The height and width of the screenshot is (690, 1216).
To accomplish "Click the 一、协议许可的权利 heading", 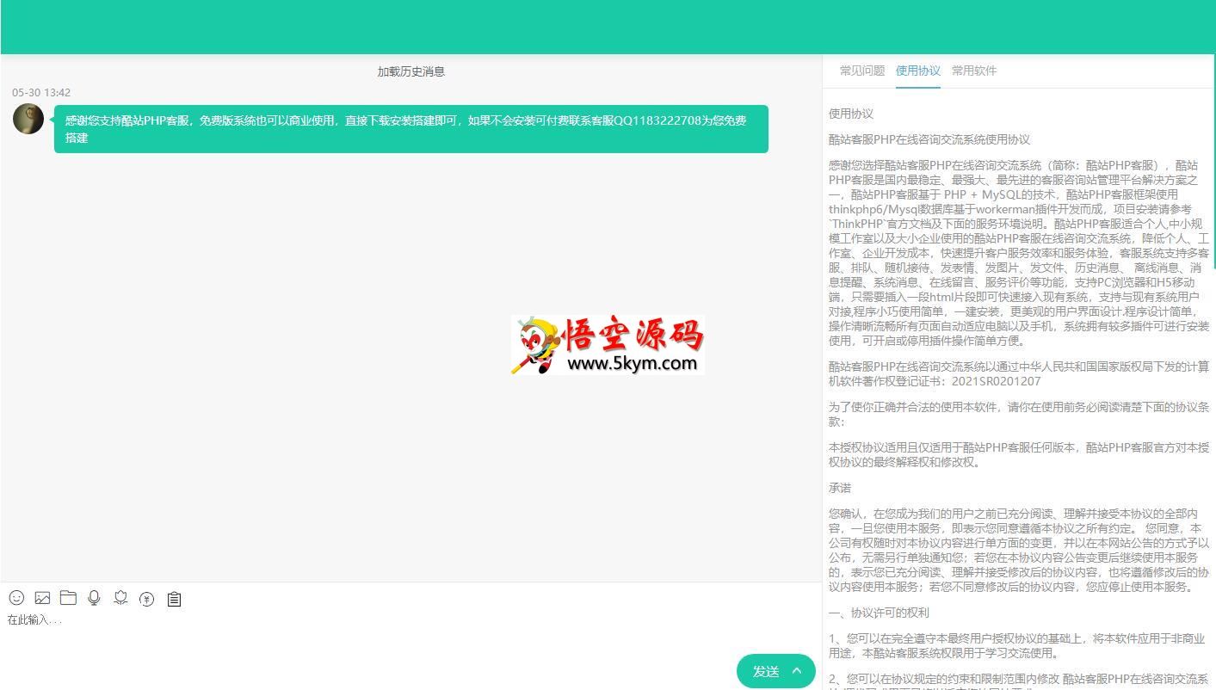I will click(x=879, y=613).
